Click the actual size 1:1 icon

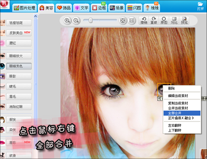tap(132, 21)
